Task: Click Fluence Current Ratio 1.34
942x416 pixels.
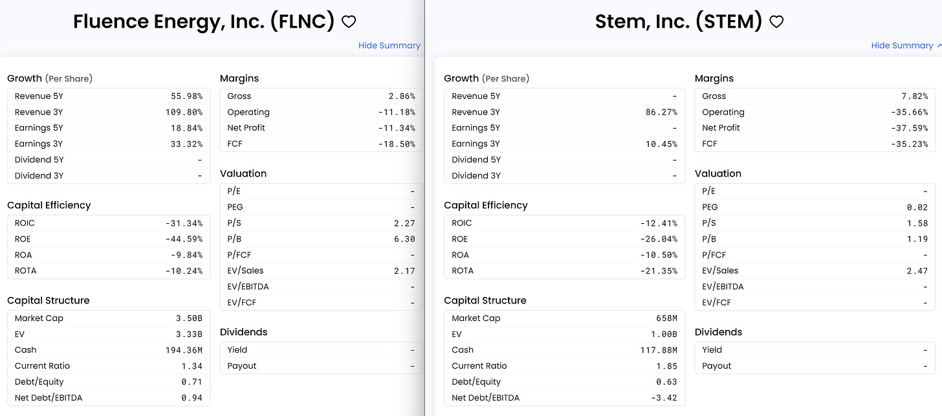Action: (x=192, y=366)
